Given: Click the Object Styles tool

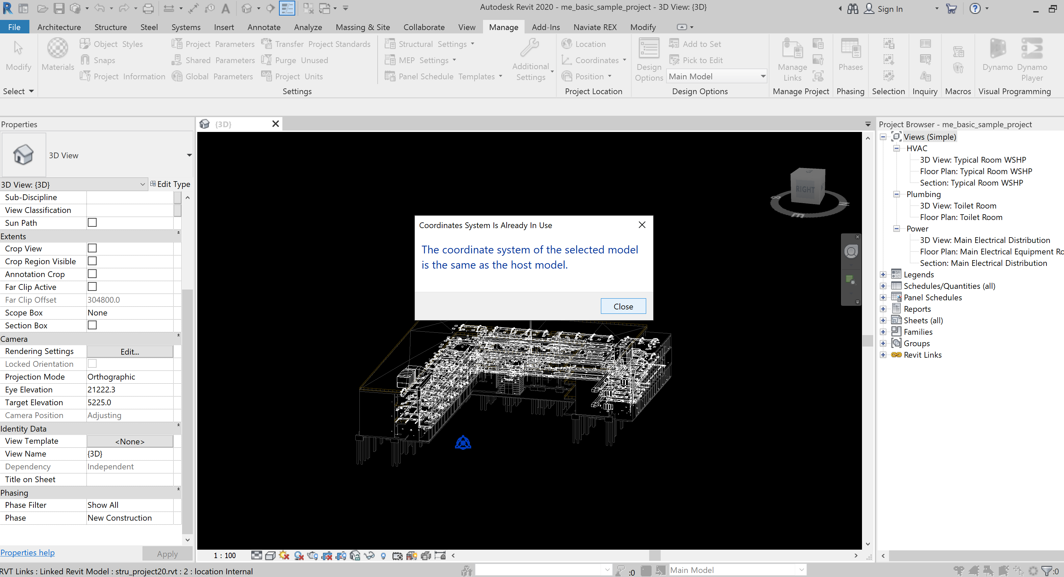Looking at the screenshot, I should pos(112,44).
